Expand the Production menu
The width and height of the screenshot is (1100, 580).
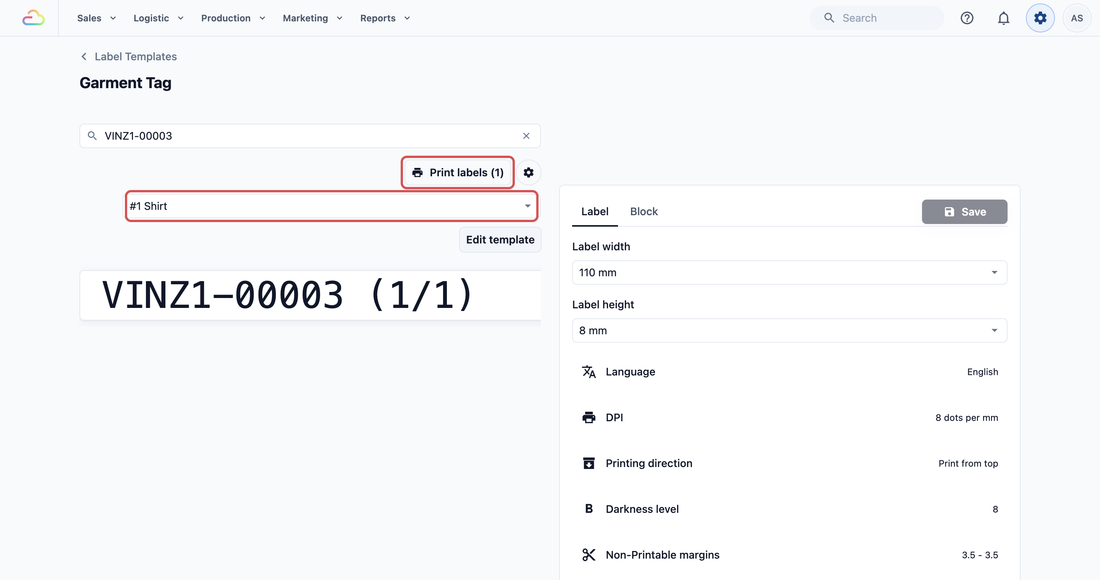pos(233,18)
